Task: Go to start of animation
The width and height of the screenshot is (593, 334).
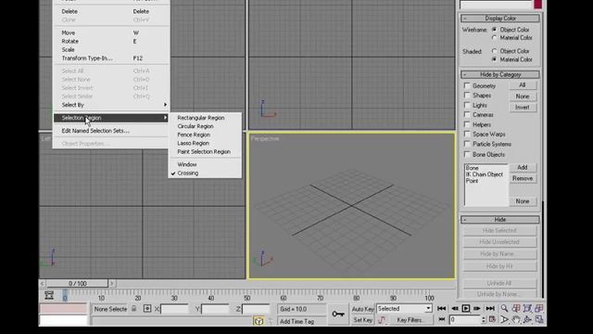Action: 441,309
